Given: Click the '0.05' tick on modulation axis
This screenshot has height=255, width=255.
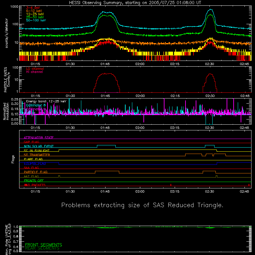Looking at the screenshot, I should [x=15, y=119].
